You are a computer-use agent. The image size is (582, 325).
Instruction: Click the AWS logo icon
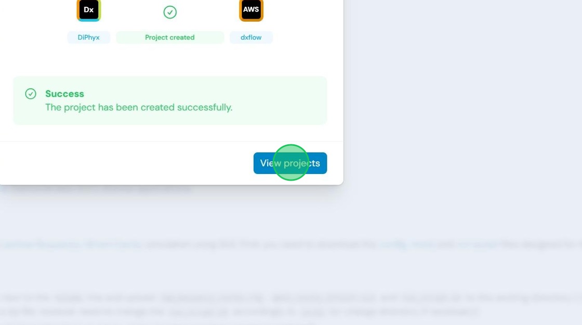tap(251, 10)
